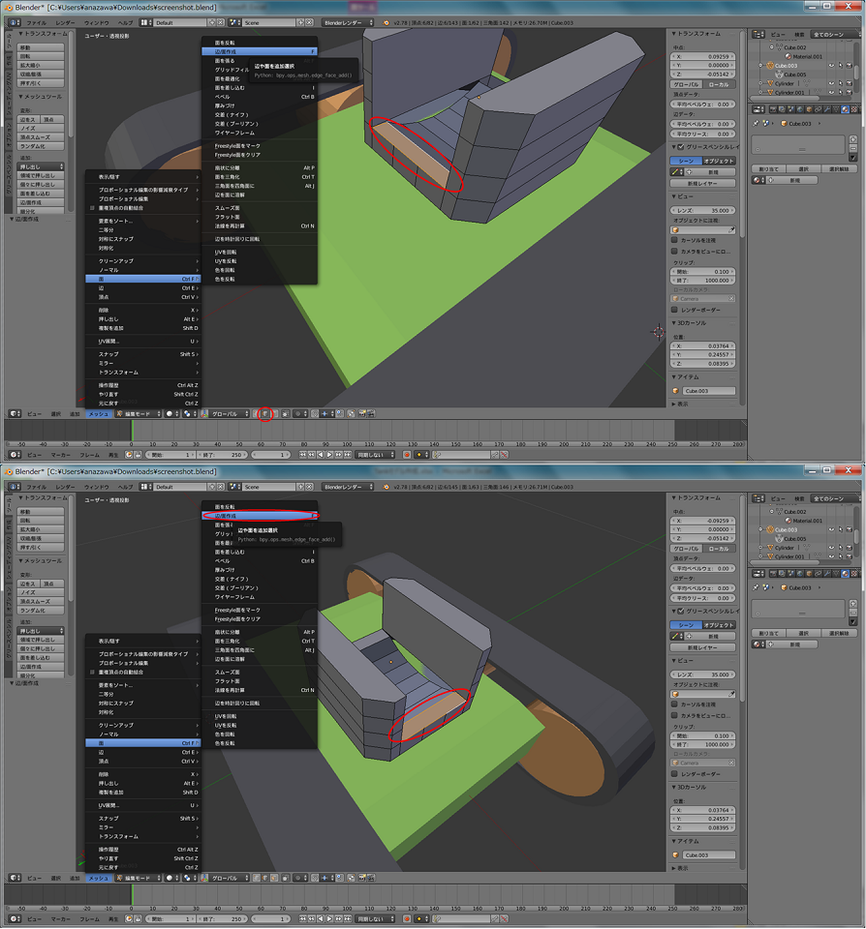Hide Cube.003 via eye icon in top outliner
Image resolution: width=866 pixels, height=929 pixels.
coord(831,66)
